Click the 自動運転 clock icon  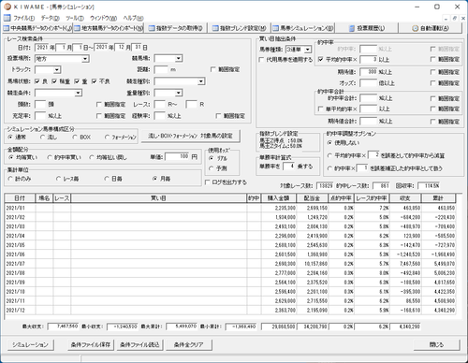tap(415, 28)
